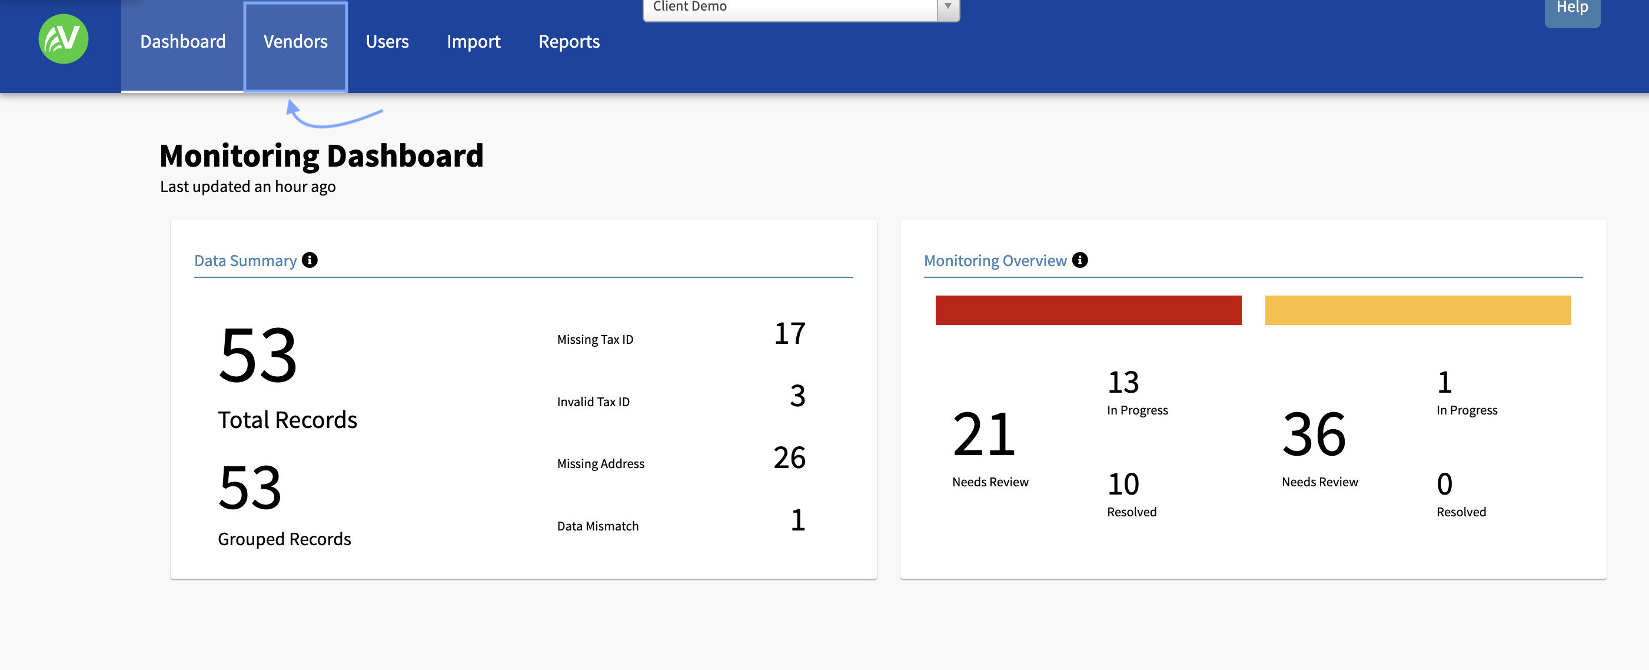
Task: Switch to the Vendors tab
Action: coord(295,42)
